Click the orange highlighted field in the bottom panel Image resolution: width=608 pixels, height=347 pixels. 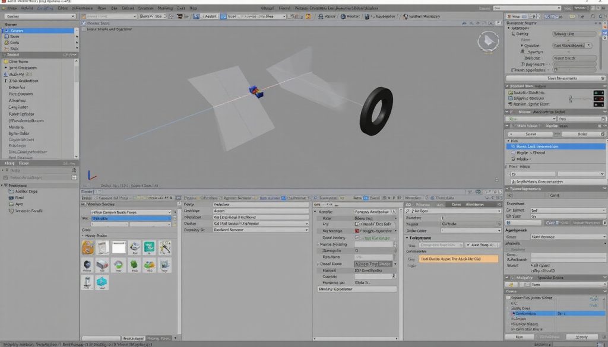[458, 259]
